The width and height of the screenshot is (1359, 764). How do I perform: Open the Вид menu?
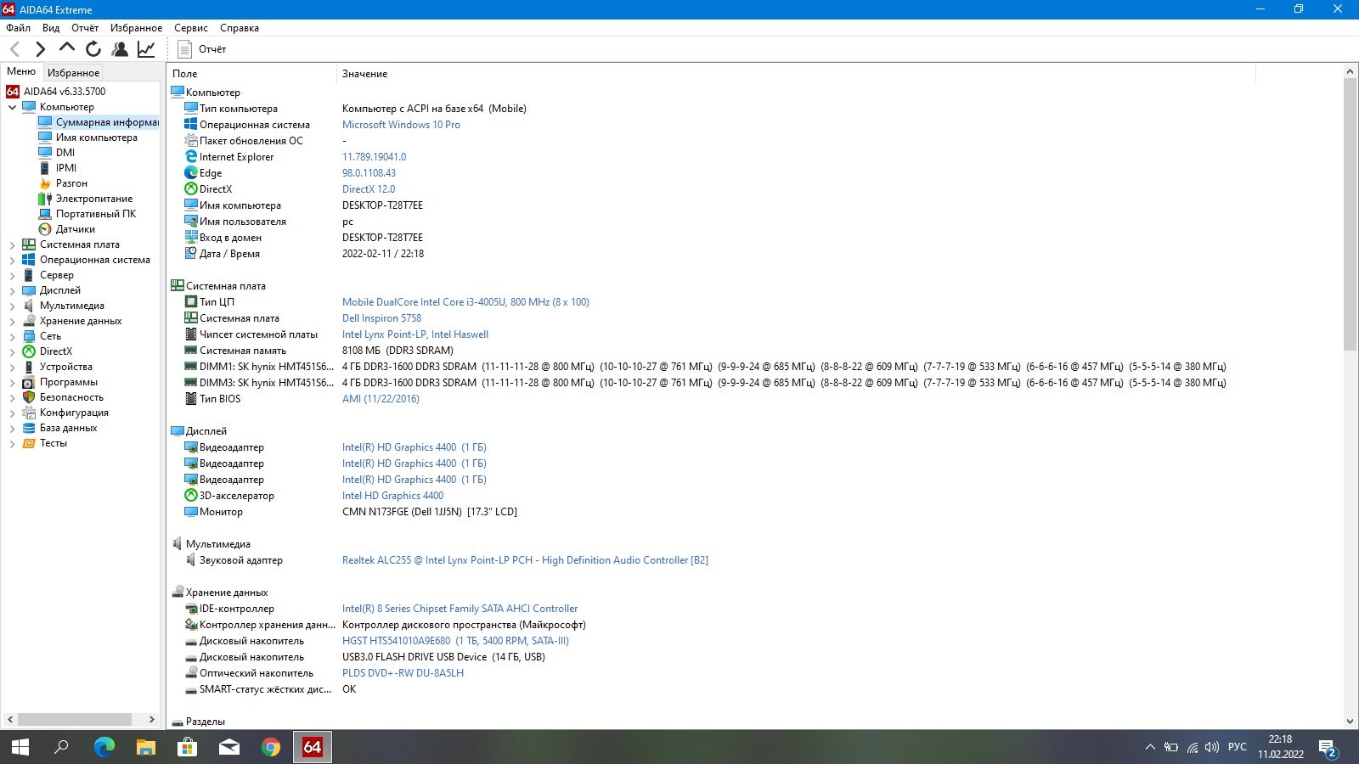click(51, 28)
